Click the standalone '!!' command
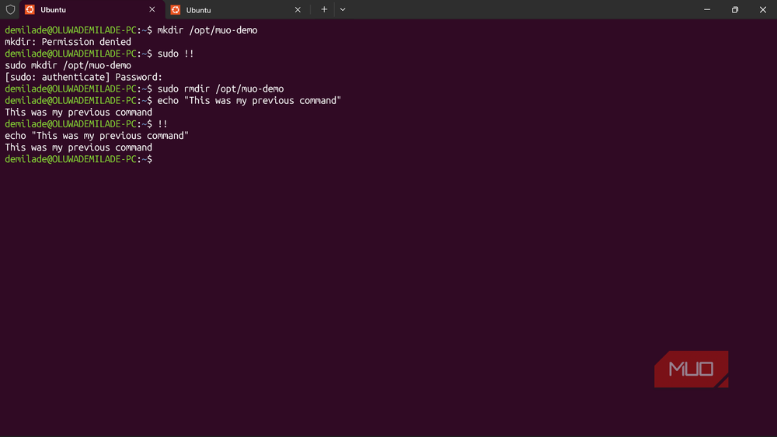Screen dimensions: 777x437 [x=162, y=123]
